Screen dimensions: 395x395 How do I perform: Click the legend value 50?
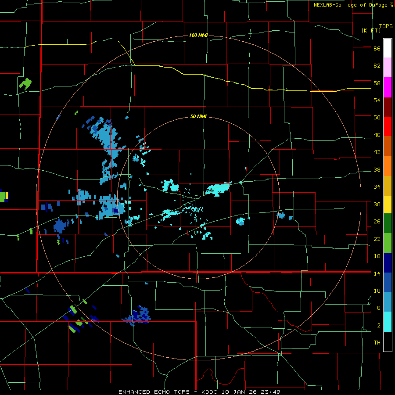377,118
